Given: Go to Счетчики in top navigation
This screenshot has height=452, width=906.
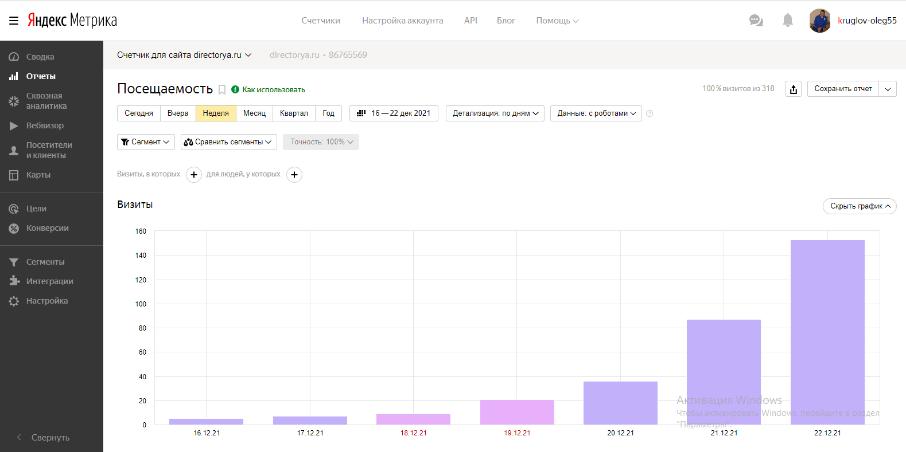Looking at the screenshot, I should [321, 21].
